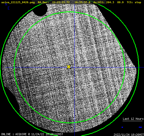
Task: Click the inner green altitude circle at its top
Action: tap(70, 12)
